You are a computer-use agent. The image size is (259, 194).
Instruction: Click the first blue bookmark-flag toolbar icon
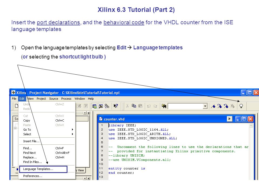[213, 106]
